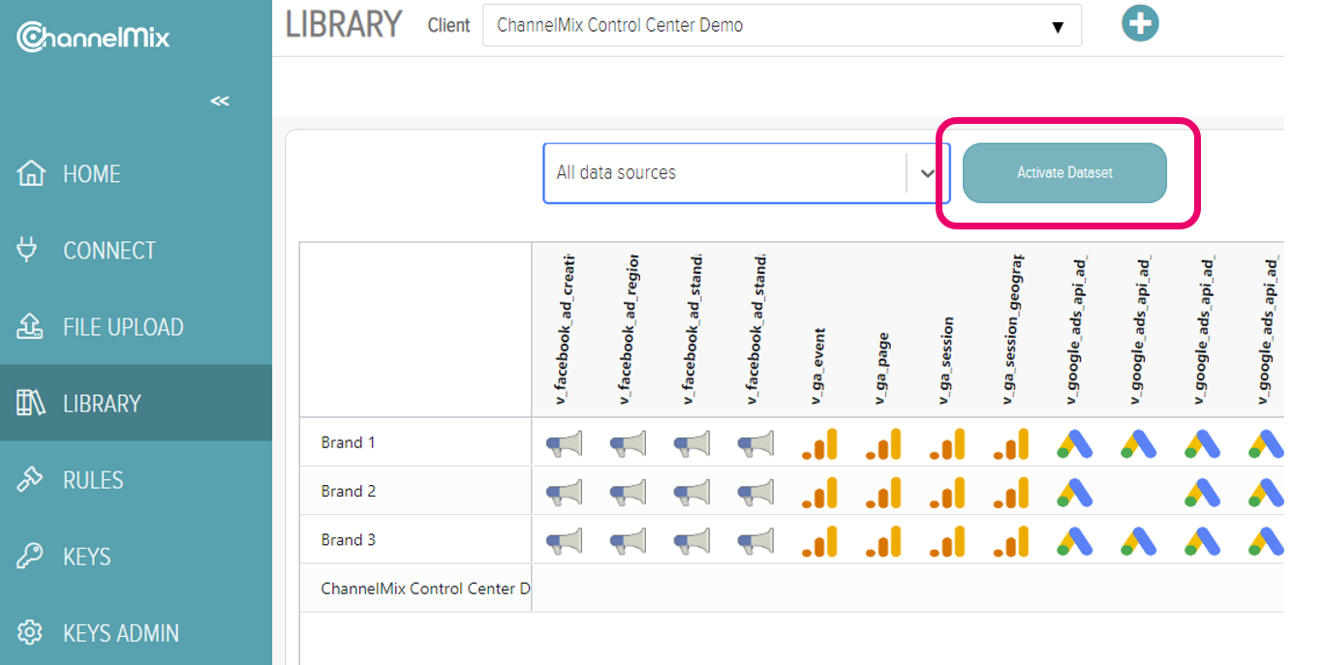Viewport: 1323px width, 665px height.
Task: Go to KEYS in the sidebar
Action: click(x=136, y=557)
